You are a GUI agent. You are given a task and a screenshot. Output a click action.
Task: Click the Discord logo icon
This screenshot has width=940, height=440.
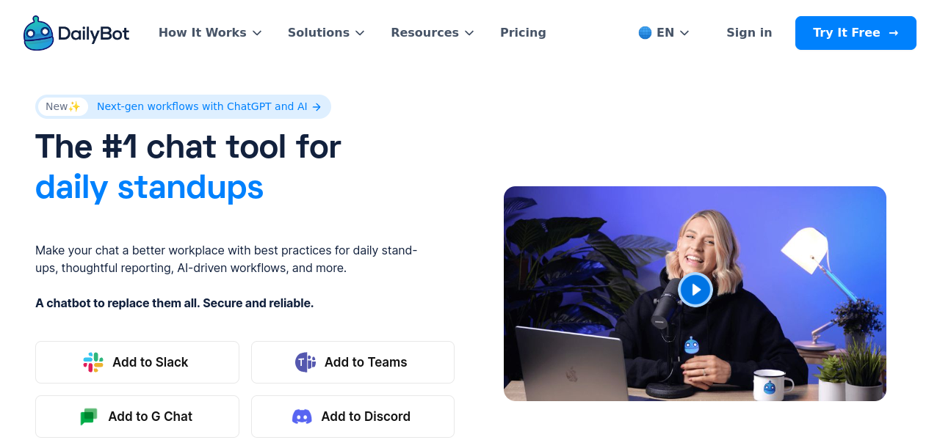click(x=302, y=417)
